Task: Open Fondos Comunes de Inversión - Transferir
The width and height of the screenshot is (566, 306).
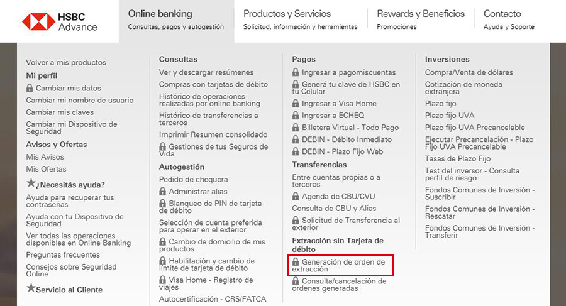Action: coord(480,232)
